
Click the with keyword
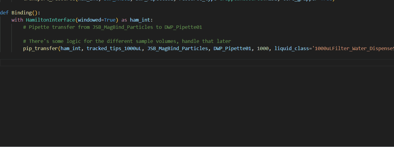tap(17, 20)
